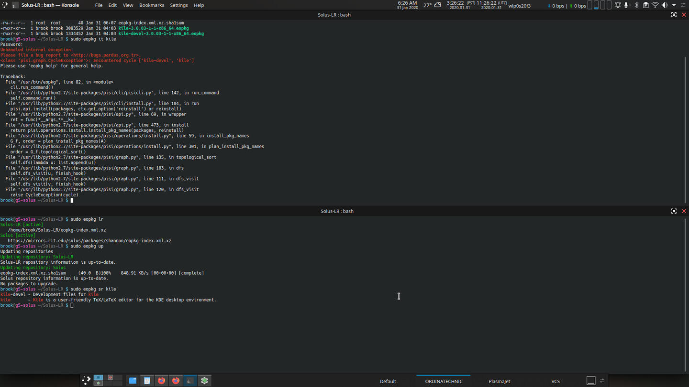Open the File menu in Konsole
The width and height of the screenshot is (689, 387).
(99, 5)
